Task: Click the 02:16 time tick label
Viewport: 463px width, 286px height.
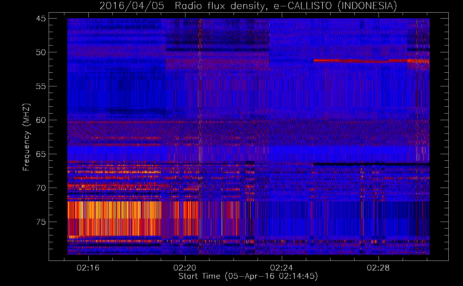Action: click(88, 268)
